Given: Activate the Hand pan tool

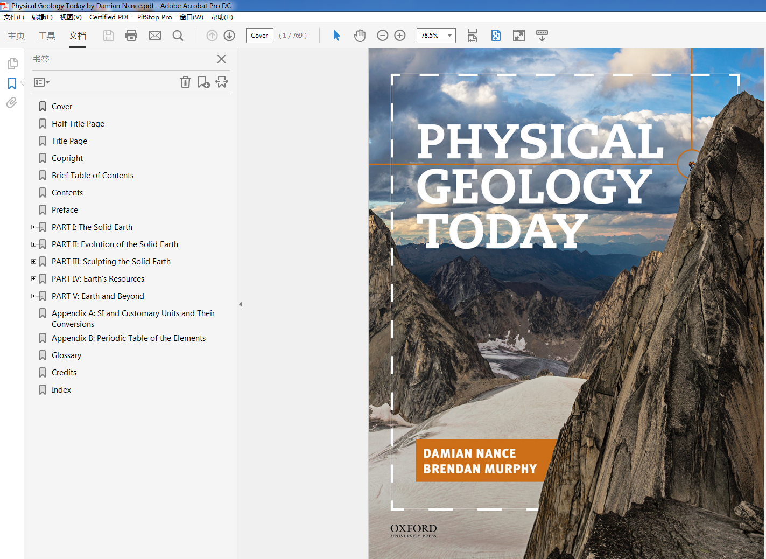Looking at the screenshot, I should (360, 36).
